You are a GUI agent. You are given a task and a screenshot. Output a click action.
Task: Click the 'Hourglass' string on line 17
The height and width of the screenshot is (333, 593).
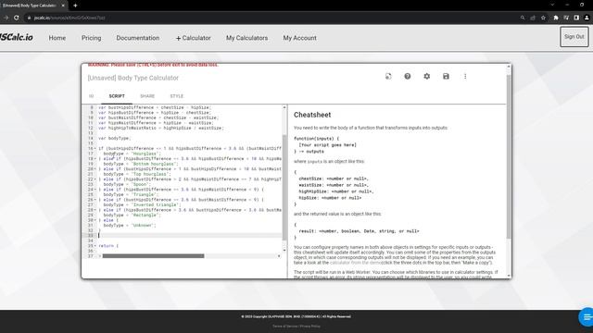click(145, 154)
